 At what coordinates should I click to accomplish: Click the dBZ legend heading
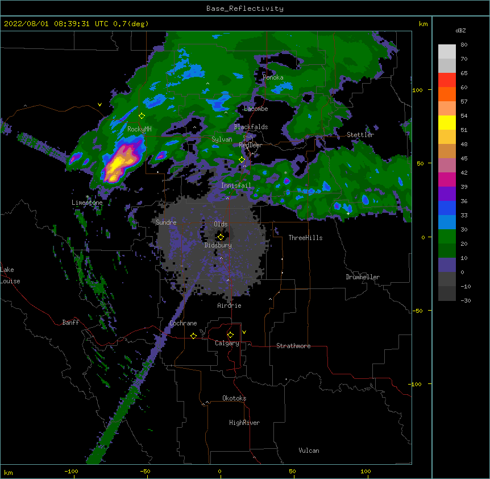click(x=460, y=30)
